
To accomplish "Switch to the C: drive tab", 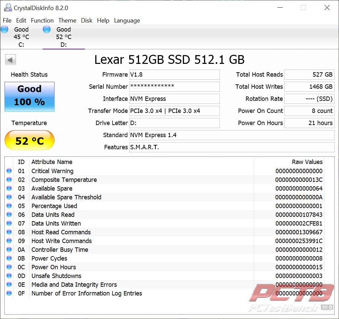I will 21,37.
